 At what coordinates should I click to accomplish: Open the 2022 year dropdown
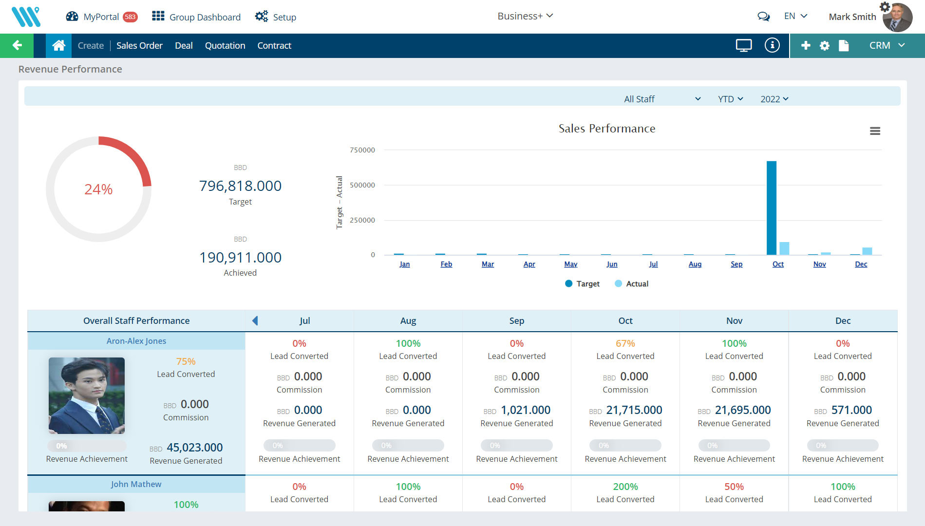pos(774,99)
